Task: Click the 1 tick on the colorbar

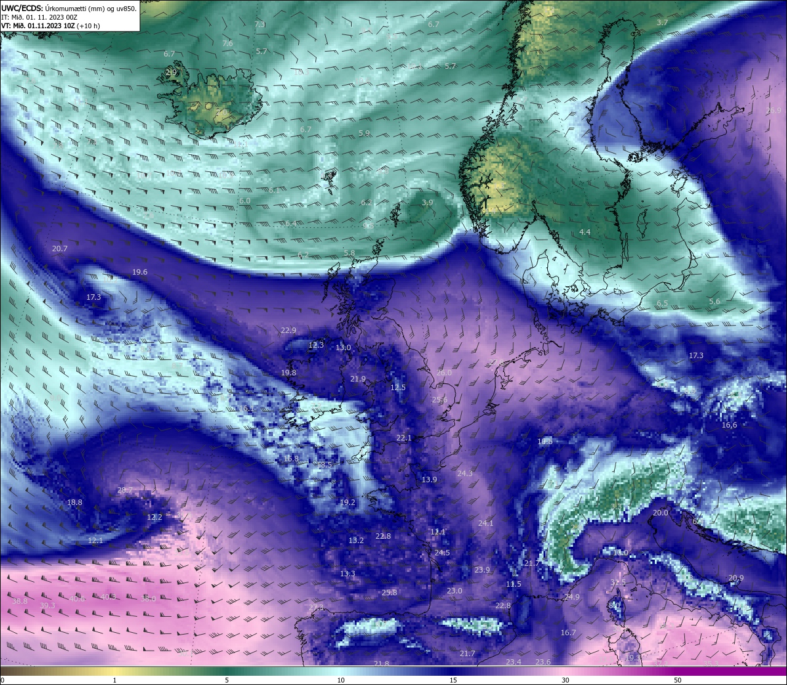Action: (x=114, y=680)
